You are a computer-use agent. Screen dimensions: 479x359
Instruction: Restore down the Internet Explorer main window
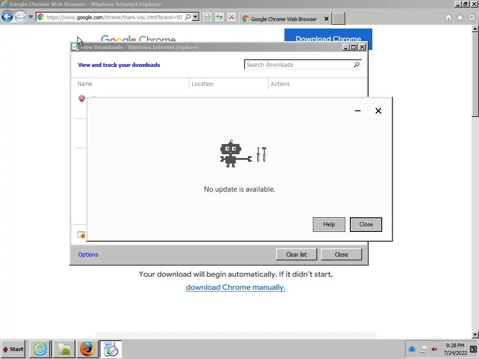(465, 4)
